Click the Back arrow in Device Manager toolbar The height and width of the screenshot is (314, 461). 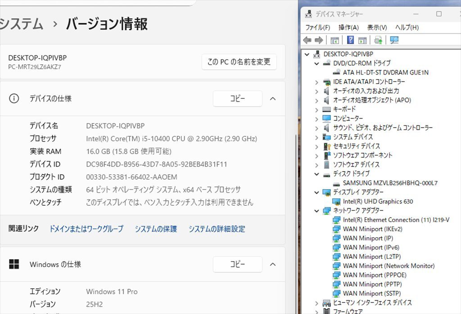pyautogui.click(x=307, y=40)
